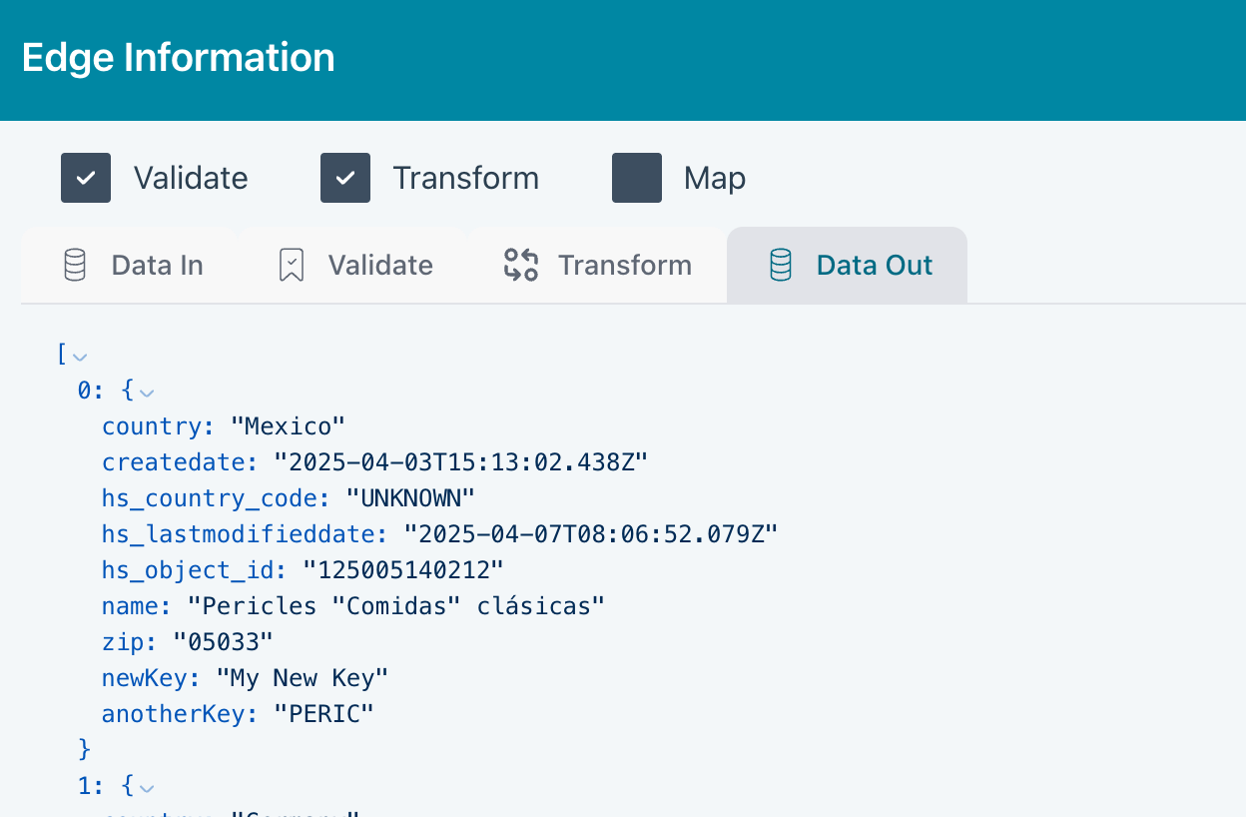Select the createdate timestamp value
This screenshot has width=1246, height=817.
pos(461,462)
